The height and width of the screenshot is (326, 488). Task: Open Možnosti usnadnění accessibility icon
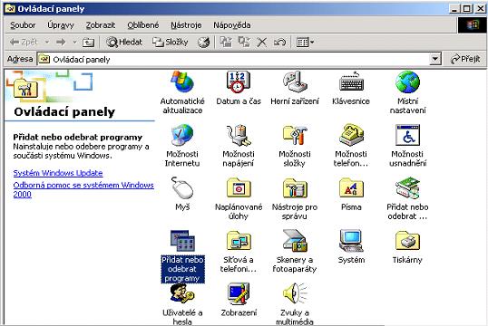tap(407, 135)
